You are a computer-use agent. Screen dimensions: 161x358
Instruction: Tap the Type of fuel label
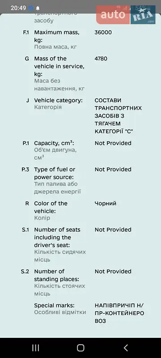tap(55, 173)
